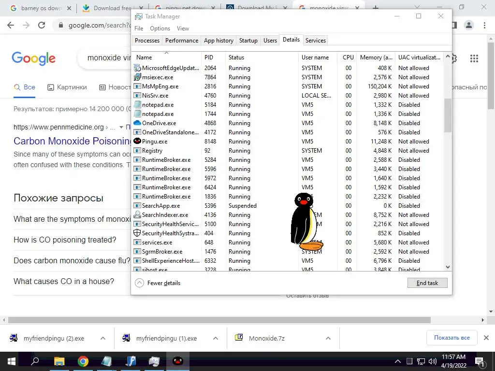The width and height of the screenshot is (495, 371).
Task: Click 'Does carbon monoxide cause flu?' suggestion
Action: [72, 260]
